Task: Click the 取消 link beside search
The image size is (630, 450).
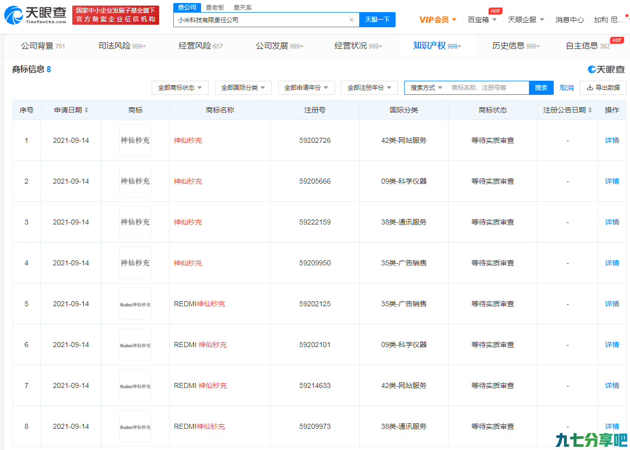Action: 567,88
